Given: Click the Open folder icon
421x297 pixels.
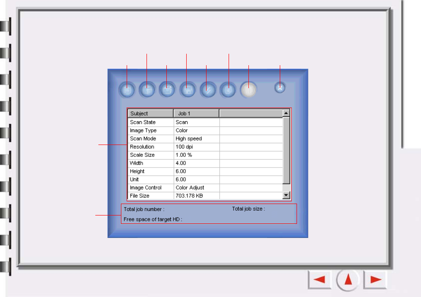Looking at the screenshot, I should (167, 90).
